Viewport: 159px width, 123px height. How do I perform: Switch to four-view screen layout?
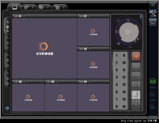click(136, 76)
